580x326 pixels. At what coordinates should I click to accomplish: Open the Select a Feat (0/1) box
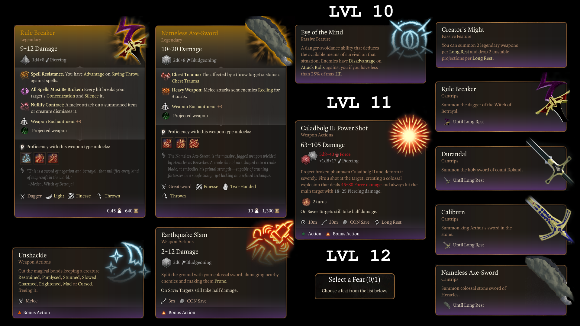[355, 286]
